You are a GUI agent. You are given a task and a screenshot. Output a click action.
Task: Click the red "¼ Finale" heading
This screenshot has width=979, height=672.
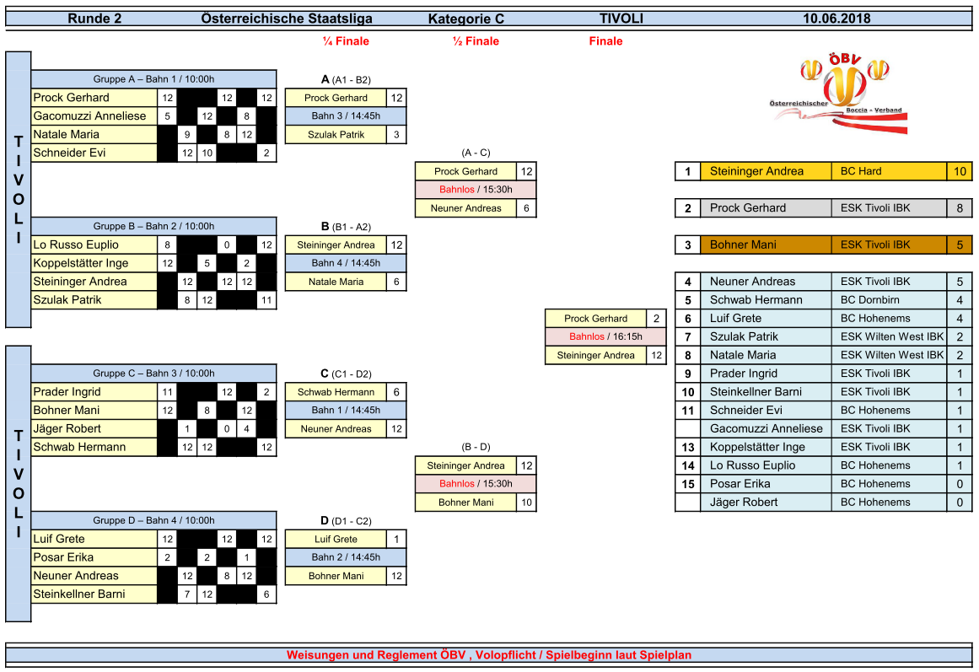346,41
